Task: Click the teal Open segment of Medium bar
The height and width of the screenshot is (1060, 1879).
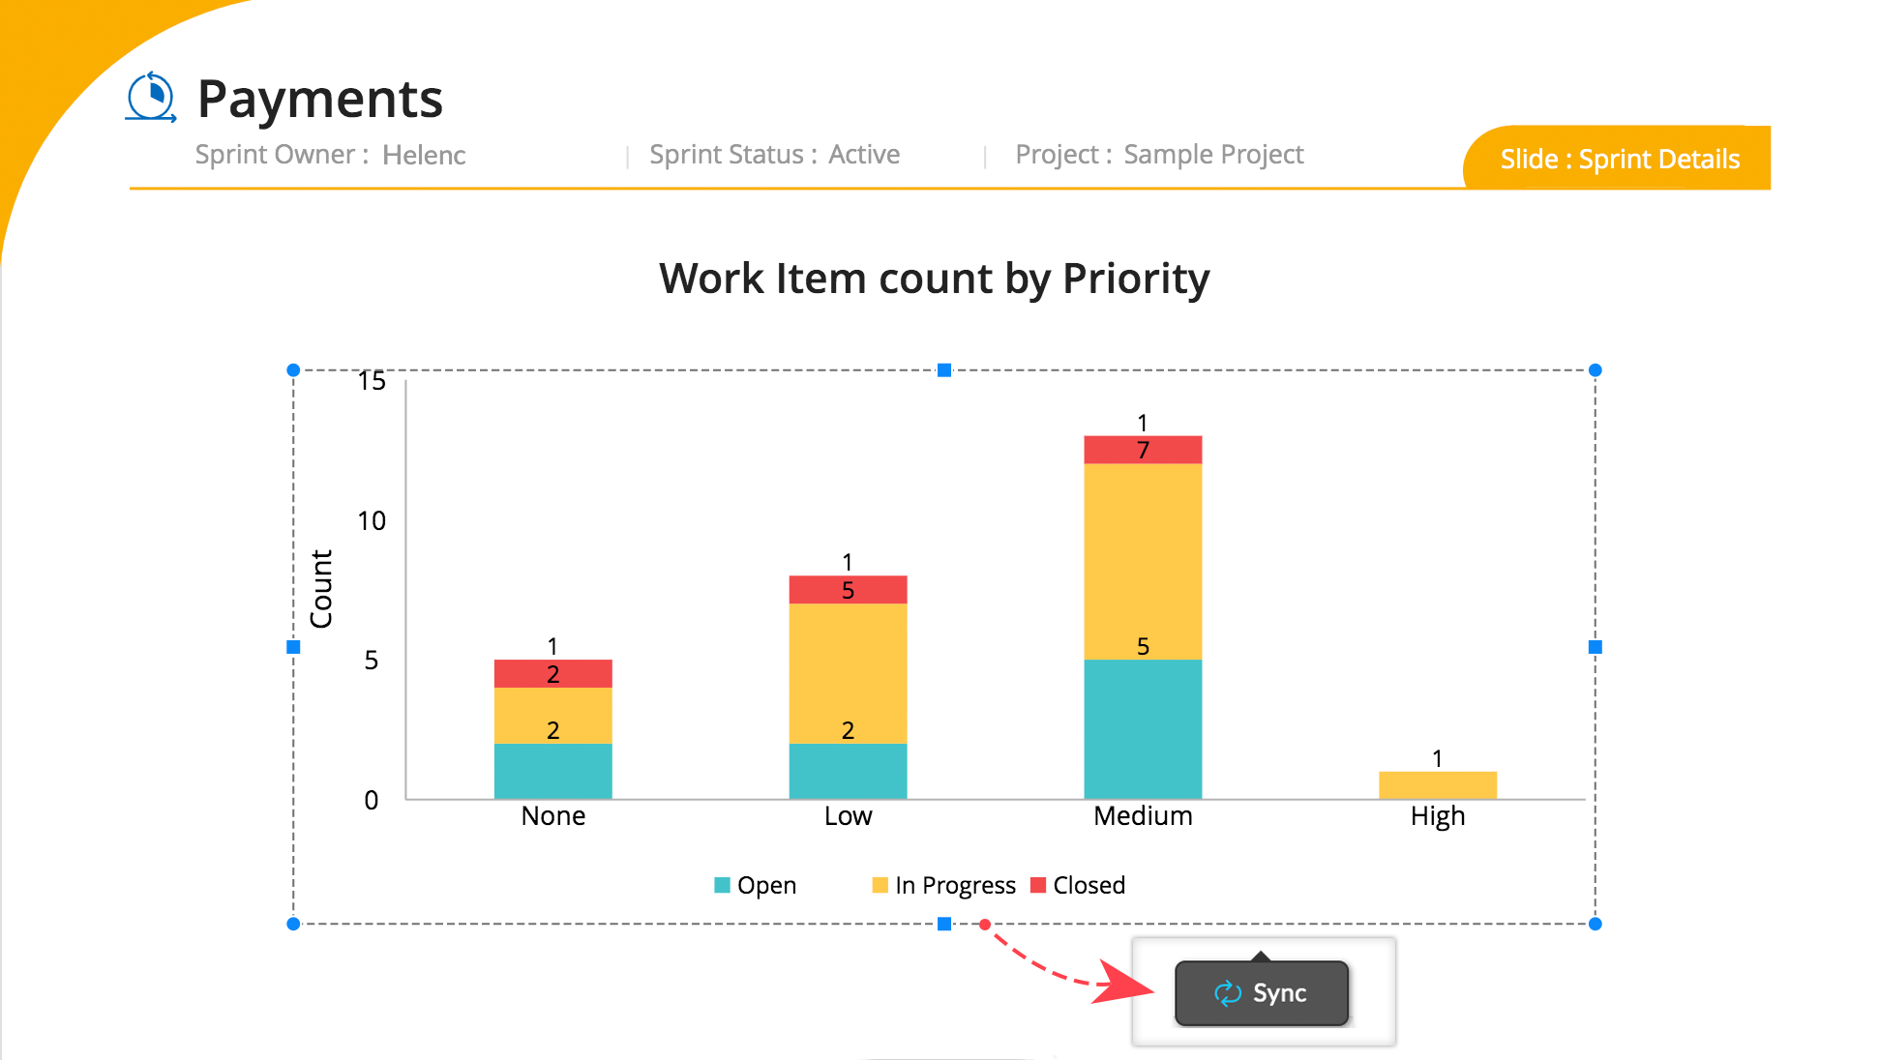Action: coord(1143,729)
